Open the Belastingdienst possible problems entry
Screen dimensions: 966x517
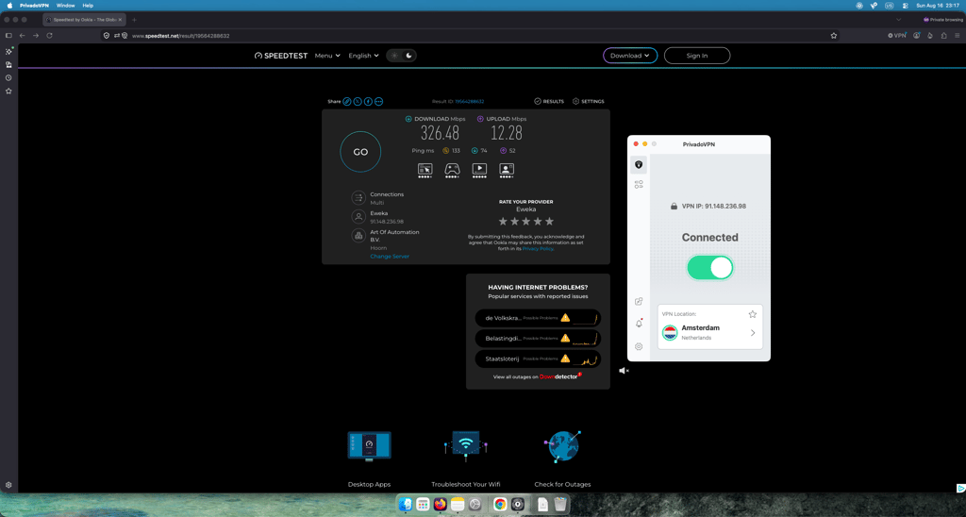[538, 339]
